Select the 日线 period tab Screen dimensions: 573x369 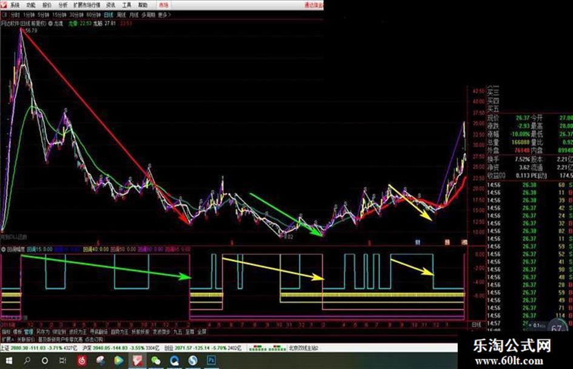(109, 15)
